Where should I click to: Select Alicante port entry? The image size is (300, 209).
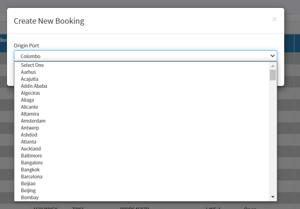(142, 107)
